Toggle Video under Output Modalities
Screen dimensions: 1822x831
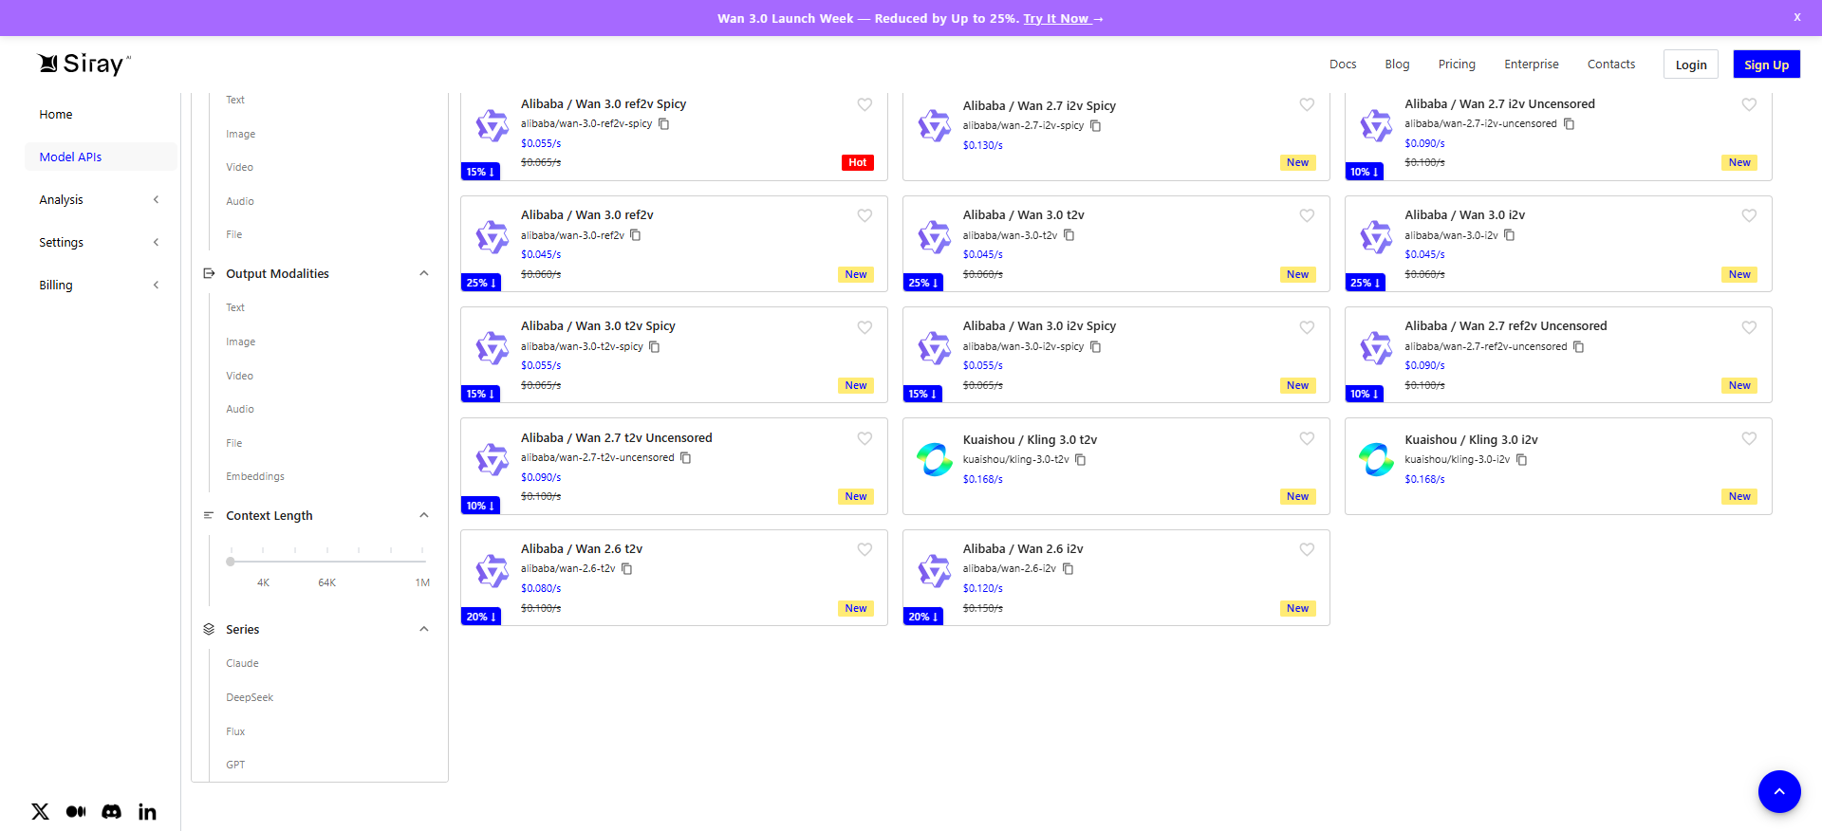click(x=239, y=376)
